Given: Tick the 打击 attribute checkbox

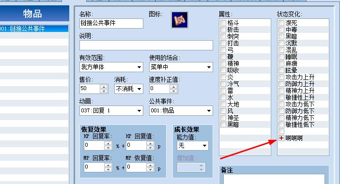Looking at the screenshot, I should coord(223,43).
